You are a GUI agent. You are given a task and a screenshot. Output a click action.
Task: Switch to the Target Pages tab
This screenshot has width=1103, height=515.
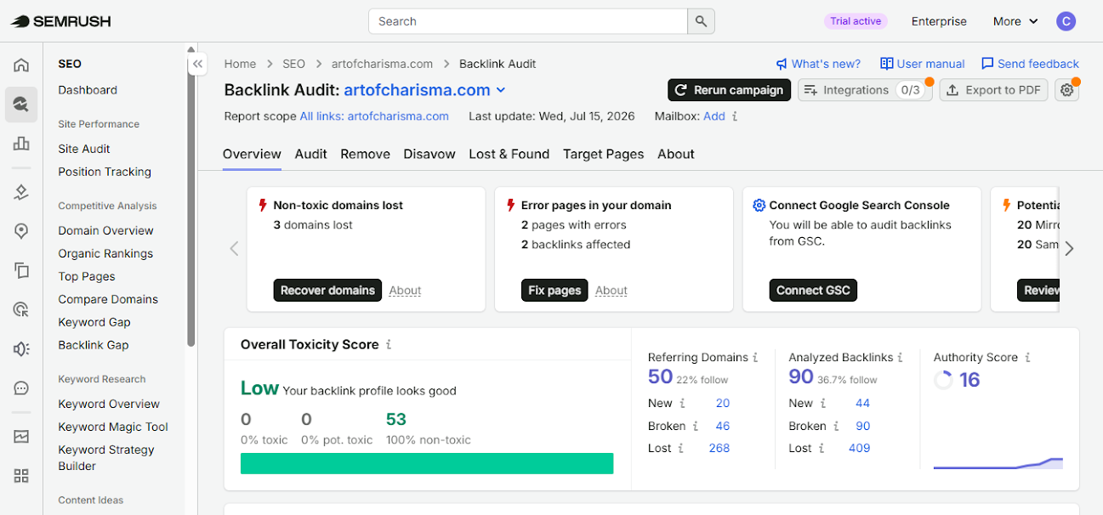(603, 154)
